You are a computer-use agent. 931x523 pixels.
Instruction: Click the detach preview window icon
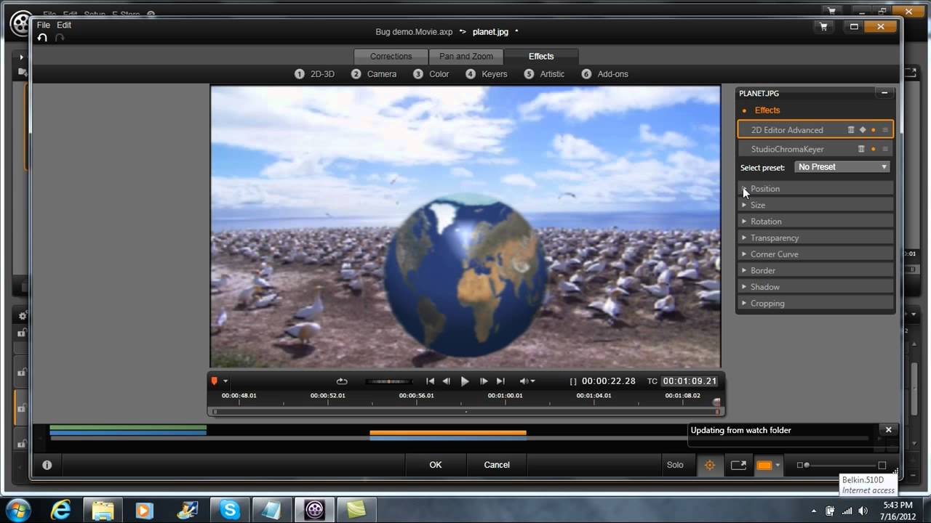[x=738, y=465]
